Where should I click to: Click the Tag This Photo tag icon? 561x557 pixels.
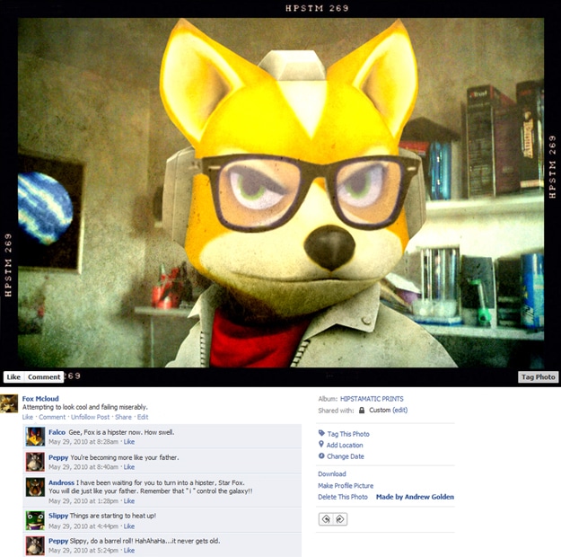tap(321, 434)
